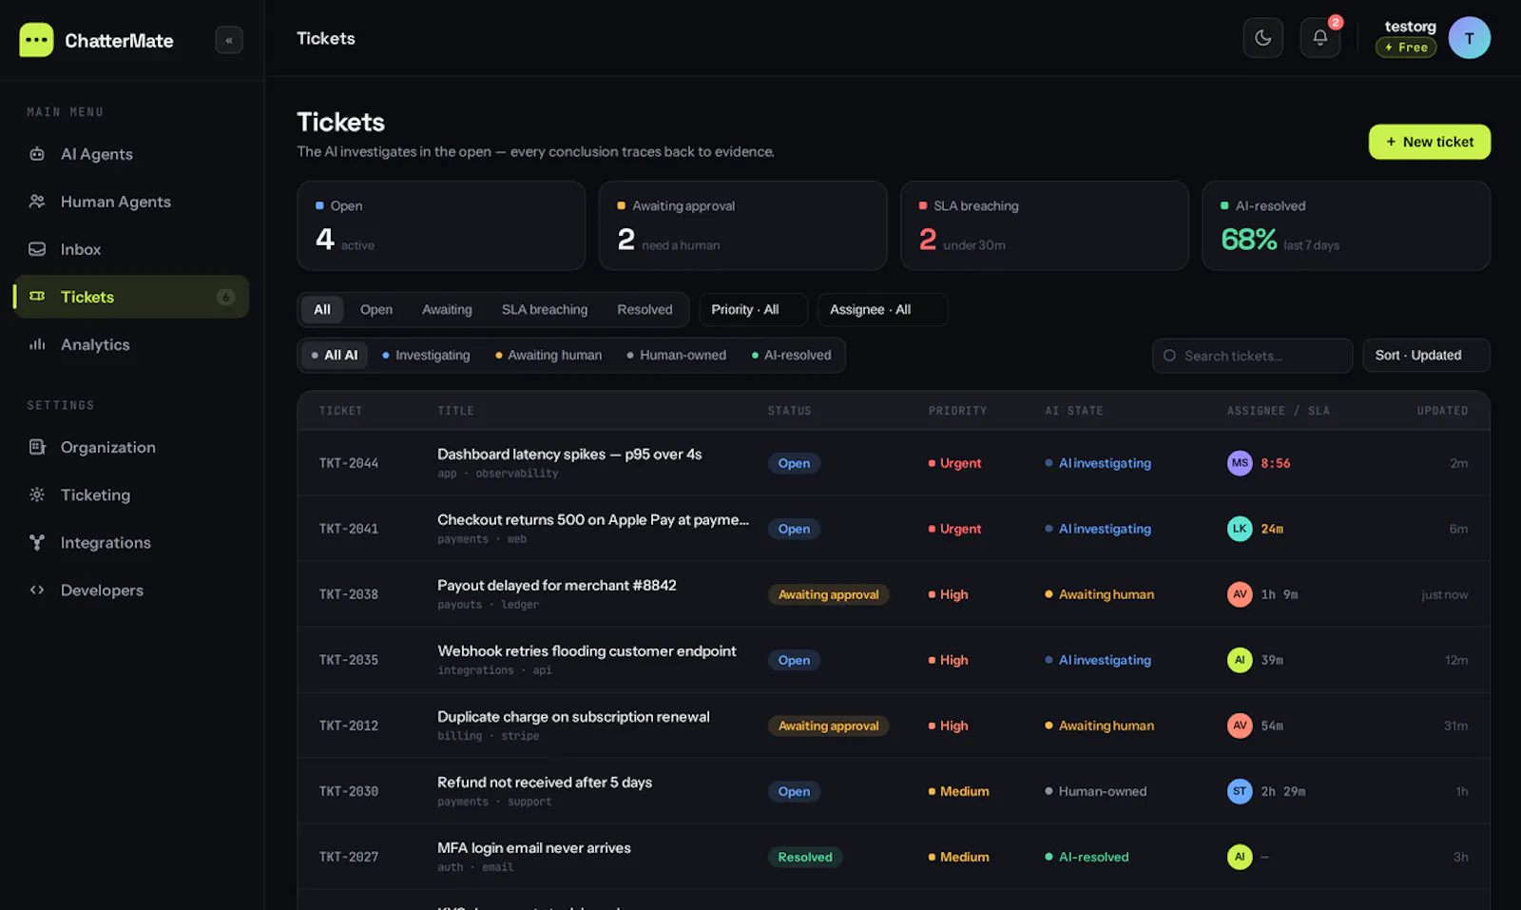The width and height of the screenshot is (1521, 910).
Task: Open AI Agents in the sidebar
Action: pyautogui.click(x=131, y=154)
